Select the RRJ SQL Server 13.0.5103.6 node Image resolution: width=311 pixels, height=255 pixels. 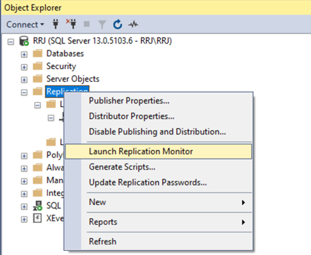click(x=102, y=41)
